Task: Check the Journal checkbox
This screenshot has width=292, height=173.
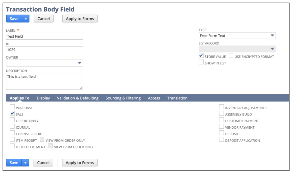Action: click(x=12, y=127)
